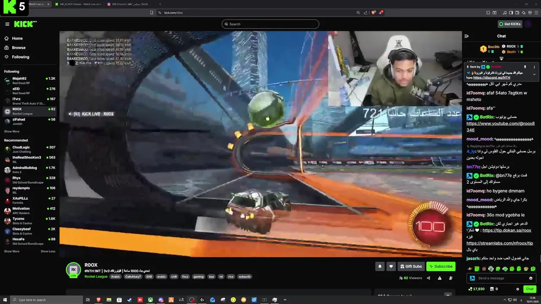The image size is (541, 304).
Task: Toggle notification bell for ROOX
Action: click(380, 266)
